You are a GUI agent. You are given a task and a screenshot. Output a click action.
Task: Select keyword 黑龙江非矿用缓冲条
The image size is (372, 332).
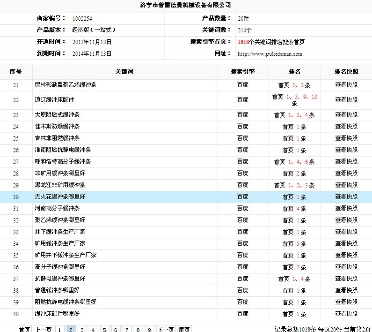coord(60,185)
